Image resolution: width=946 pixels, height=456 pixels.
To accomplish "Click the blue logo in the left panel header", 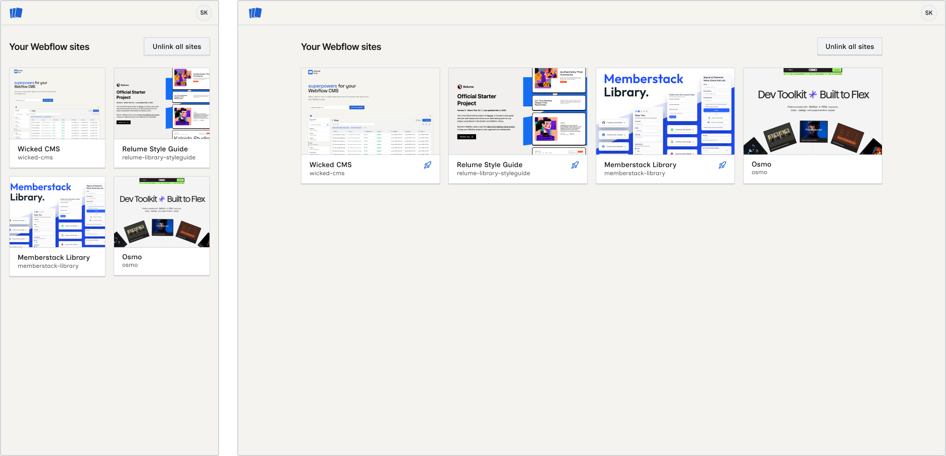I will pyautogui.click(x=16, y=13).
